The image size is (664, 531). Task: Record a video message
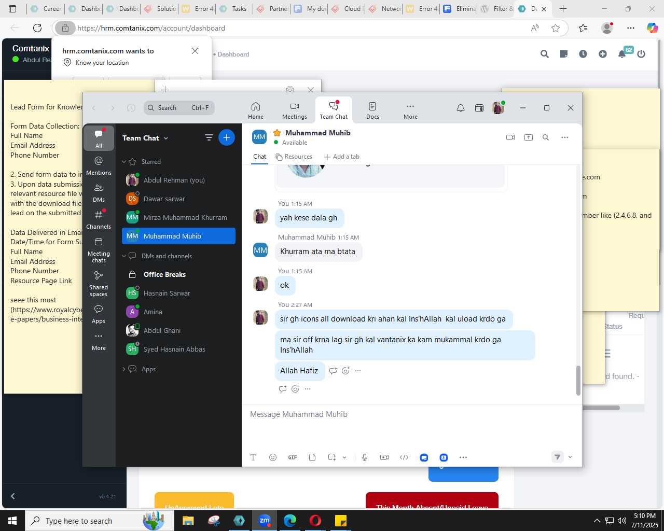[384, 457]
